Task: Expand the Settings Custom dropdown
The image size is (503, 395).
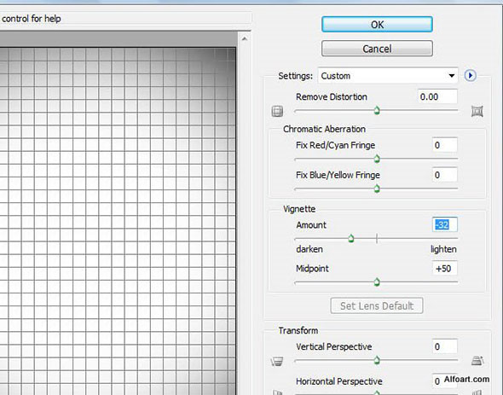Action: pyautogui.click(x=388, y=76)
